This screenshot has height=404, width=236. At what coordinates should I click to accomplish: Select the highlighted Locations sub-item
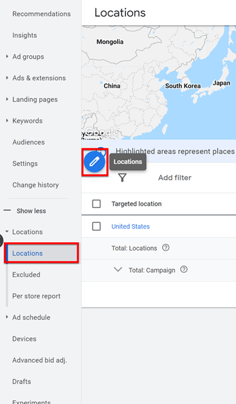(42, 253)
